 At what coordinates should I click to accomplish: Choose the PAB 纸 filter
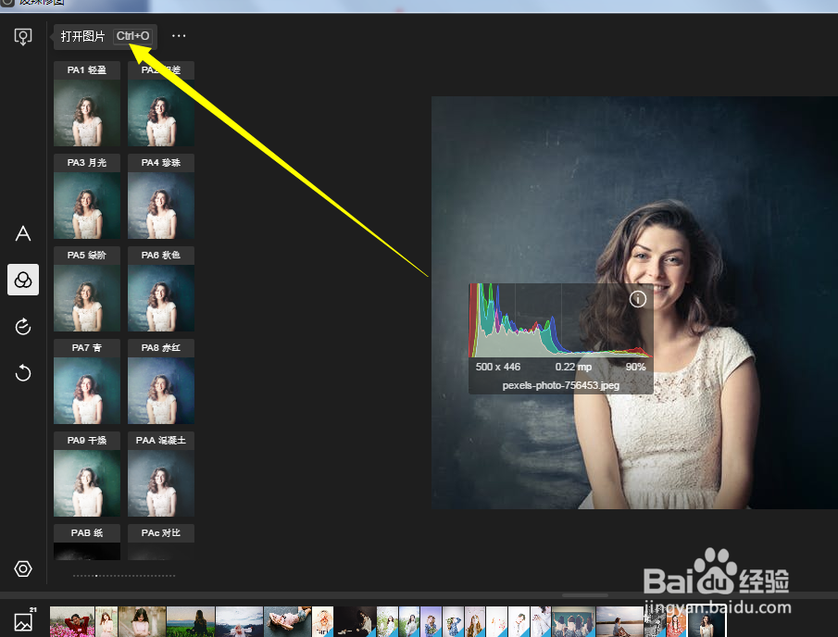(x=87, y=542)
